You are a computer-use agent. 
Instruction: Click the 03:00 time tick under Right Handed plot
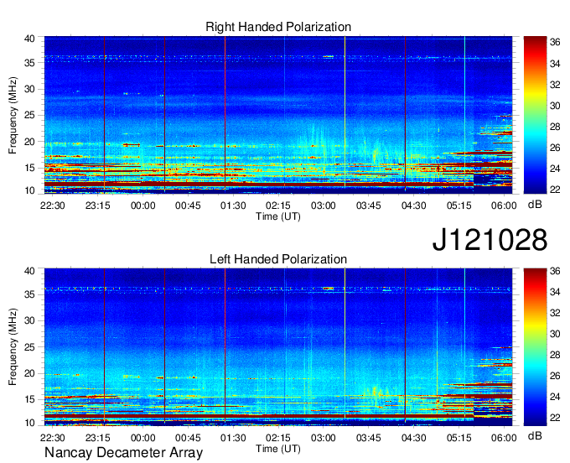coord(324,205)
